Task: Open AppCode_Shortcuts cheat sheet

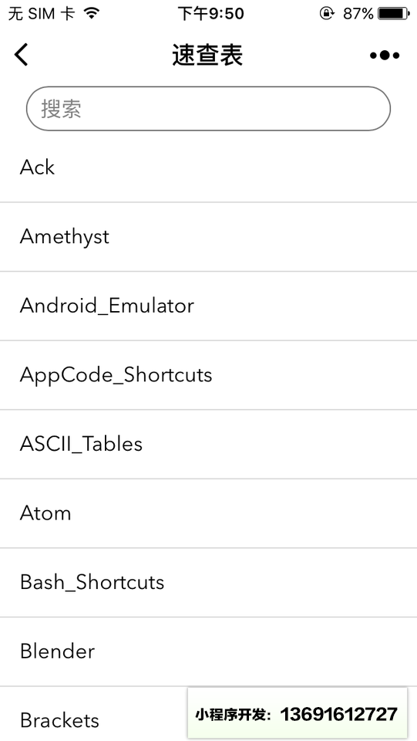Action: click(208, 375)
